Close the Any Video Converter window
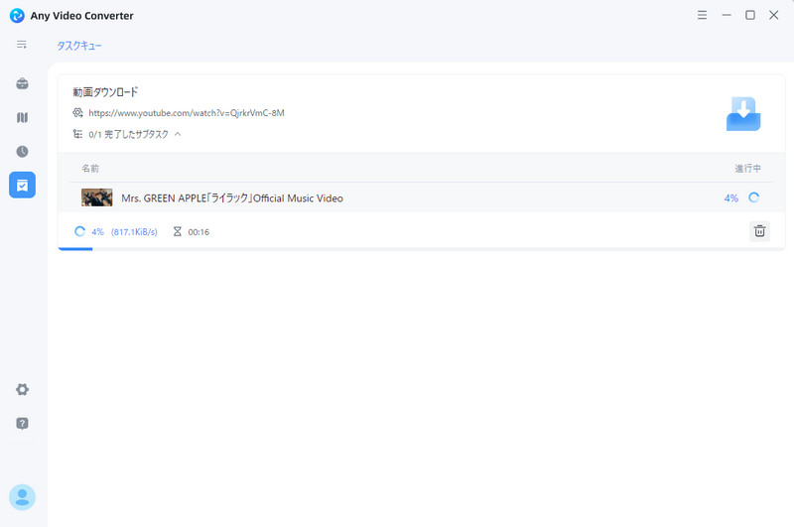 click(774, 15)
